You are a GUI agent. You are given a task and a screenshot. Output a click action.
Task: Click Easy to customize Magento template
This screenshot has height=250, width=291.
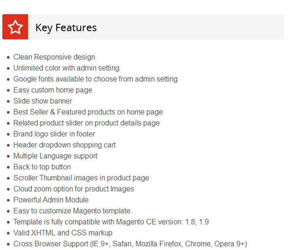(x=73, y=211)
